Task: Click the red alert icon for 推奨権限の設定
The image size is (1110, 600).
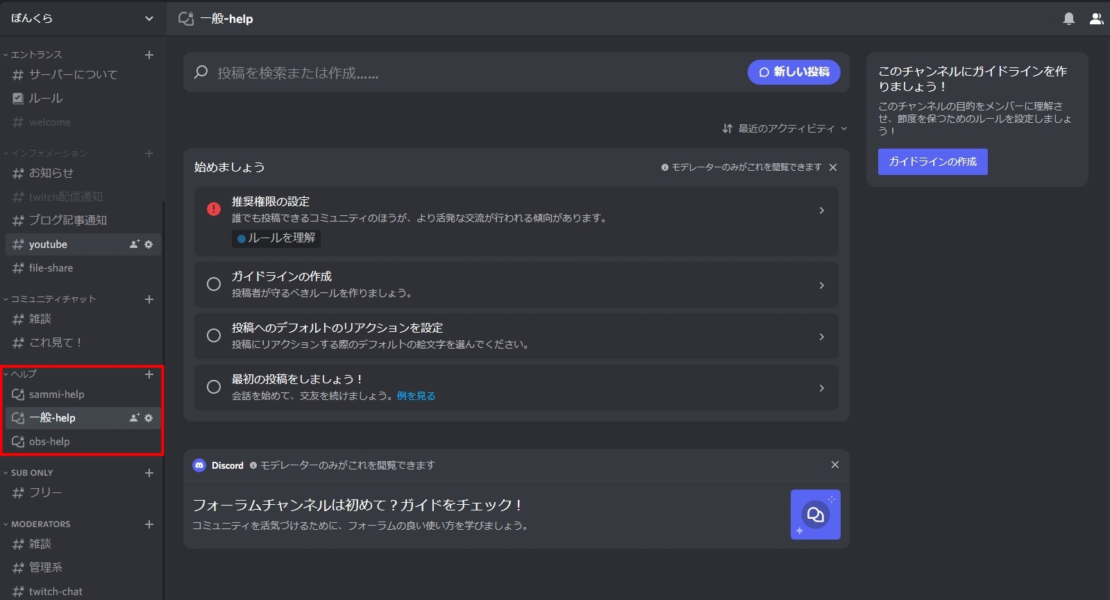Action: pyautogui.click(x=214, y=209)
